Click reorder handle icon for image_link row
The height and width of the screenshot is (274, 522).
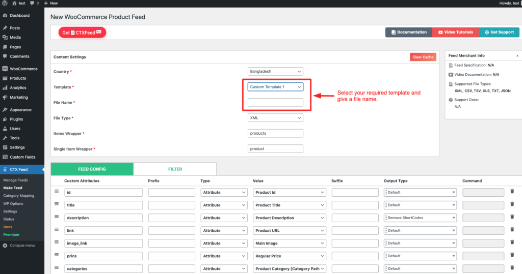click(x=57, y=242)
